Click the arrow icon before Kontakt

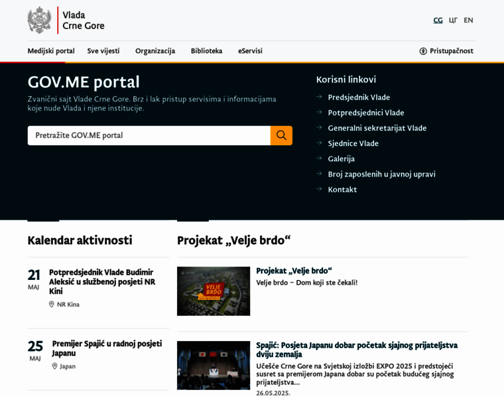click(x=319, y=189)
